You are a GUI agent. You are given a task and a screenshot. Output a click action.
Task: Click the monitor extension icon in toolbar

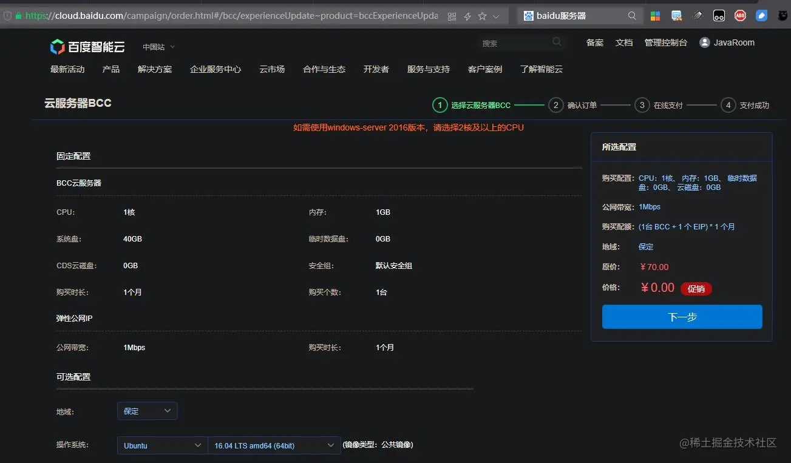[676, 16]
